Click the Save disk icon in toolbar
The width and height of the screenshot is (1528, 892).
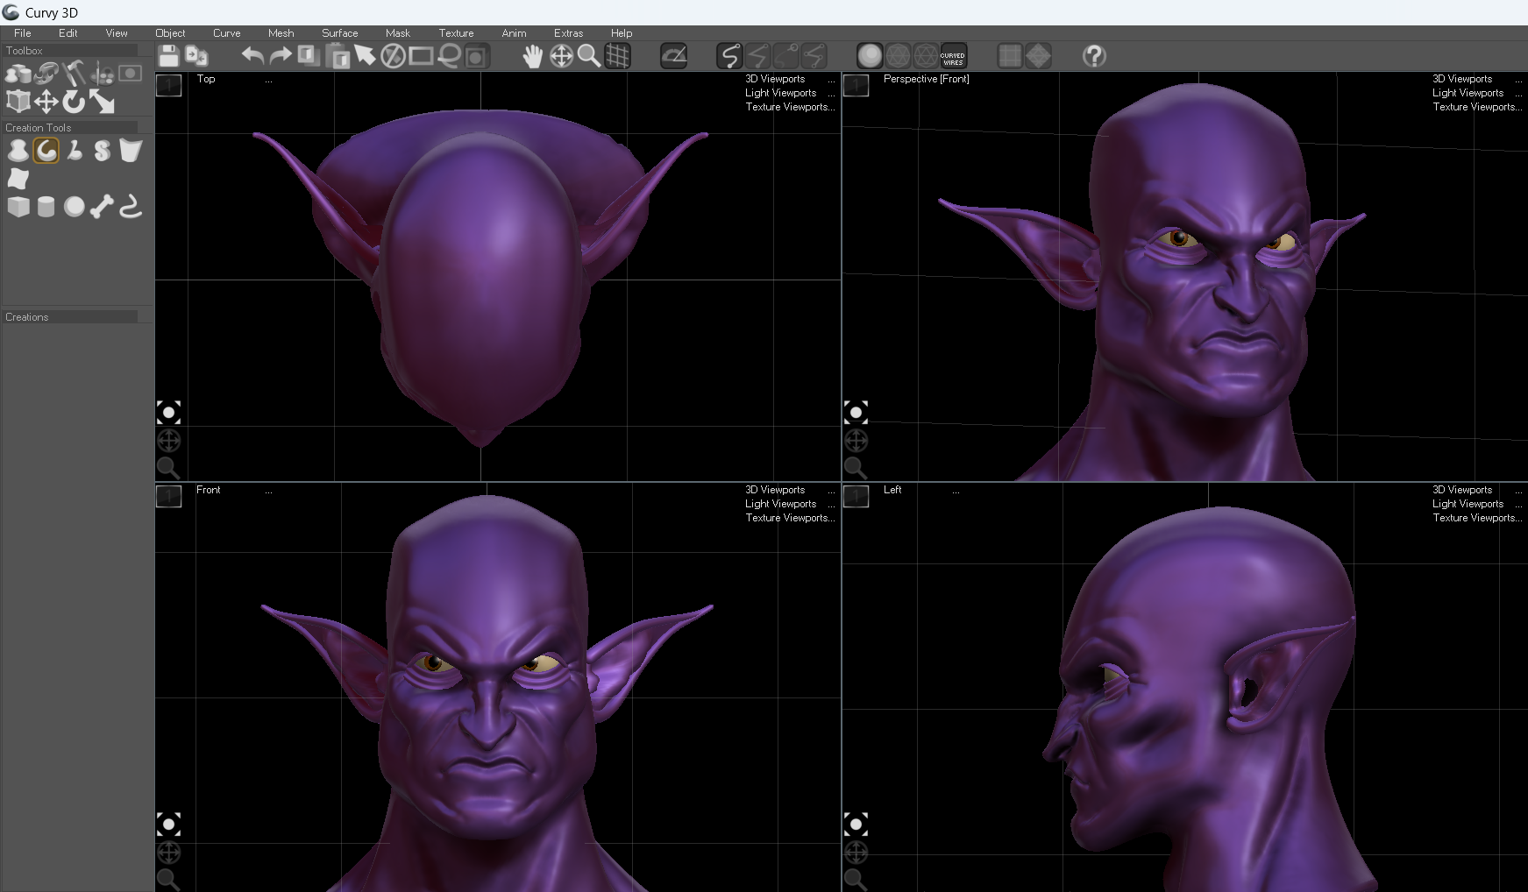tap(168, 56)
